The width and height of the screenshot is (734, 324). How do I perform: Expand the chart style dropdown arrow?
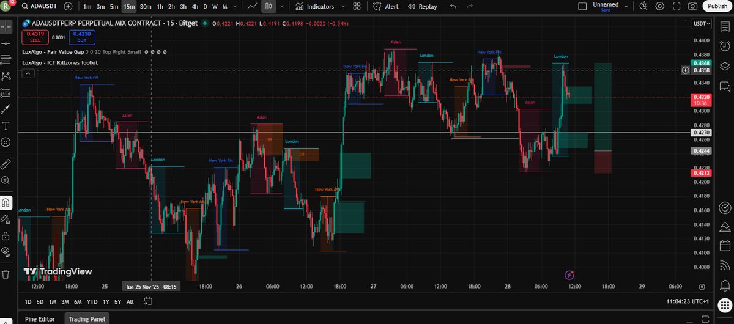pyautogui.click(x=281, y=6)
